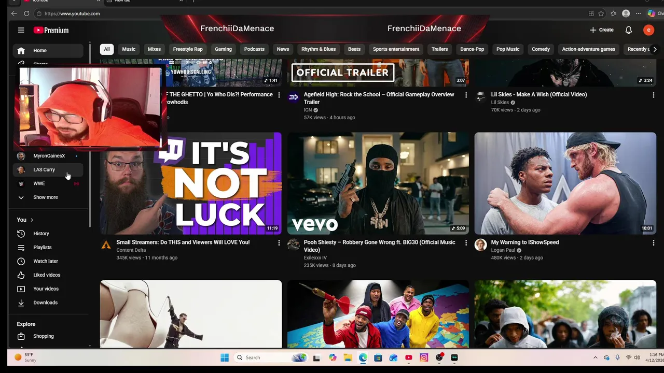Image resolution: width=664 pixels, height=373 pixels.
Task: Open the Content Delta channel avatar
Action: pyautogui.click(x=106, y=245)
